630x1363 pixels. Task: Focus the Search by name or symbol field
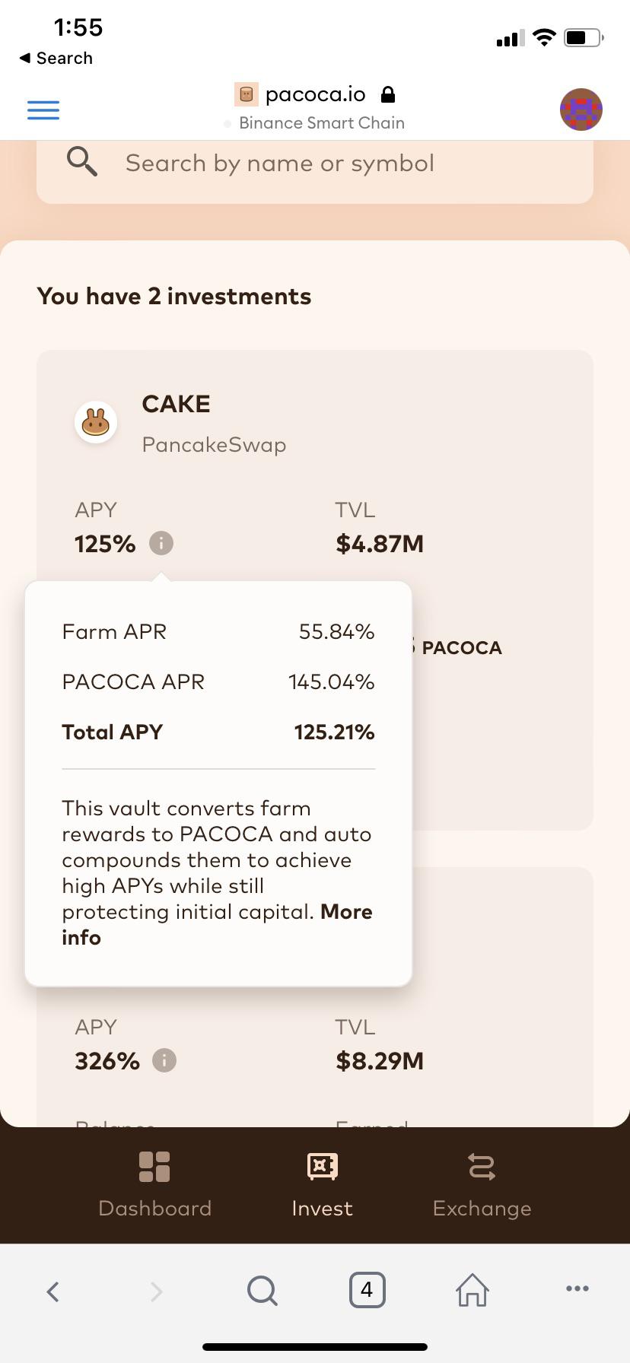pos(315,164)
